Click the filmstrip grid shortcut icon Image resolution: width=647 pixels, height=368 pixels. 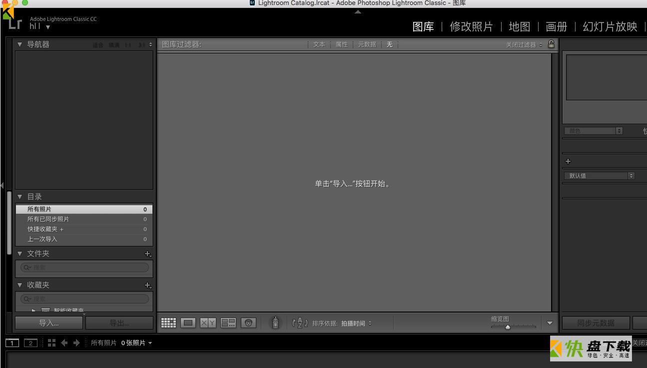(x=51, y=343)
